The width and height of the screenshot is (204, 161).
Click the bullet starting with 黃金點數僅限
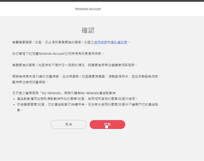click(77, 99)
